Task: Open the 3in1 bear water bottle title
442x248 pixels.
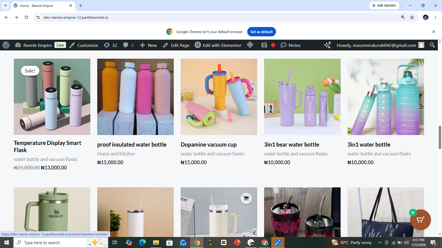Action: [x=291, y=145]
